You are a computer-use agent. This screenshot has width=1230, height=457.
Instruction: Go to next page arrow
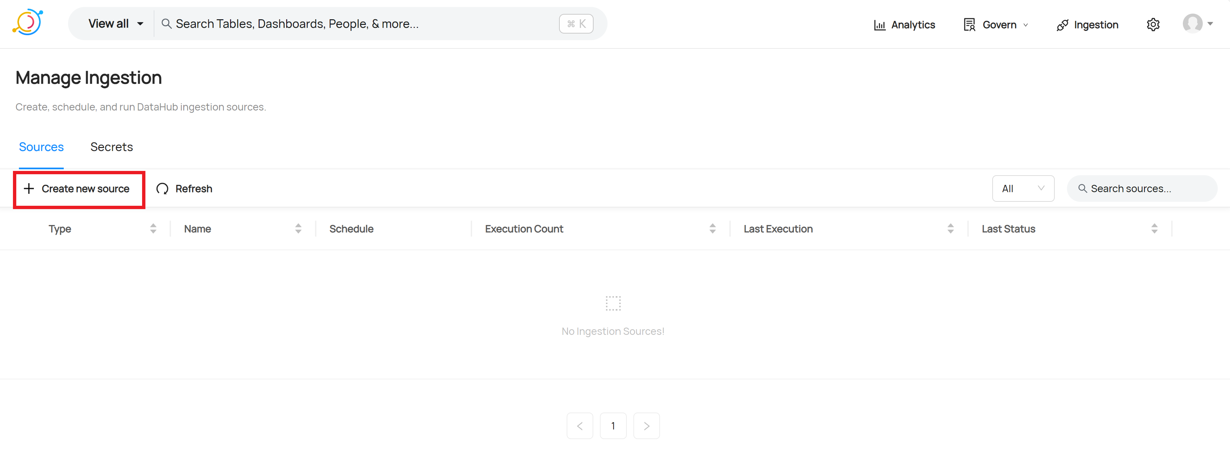point(646,426)
